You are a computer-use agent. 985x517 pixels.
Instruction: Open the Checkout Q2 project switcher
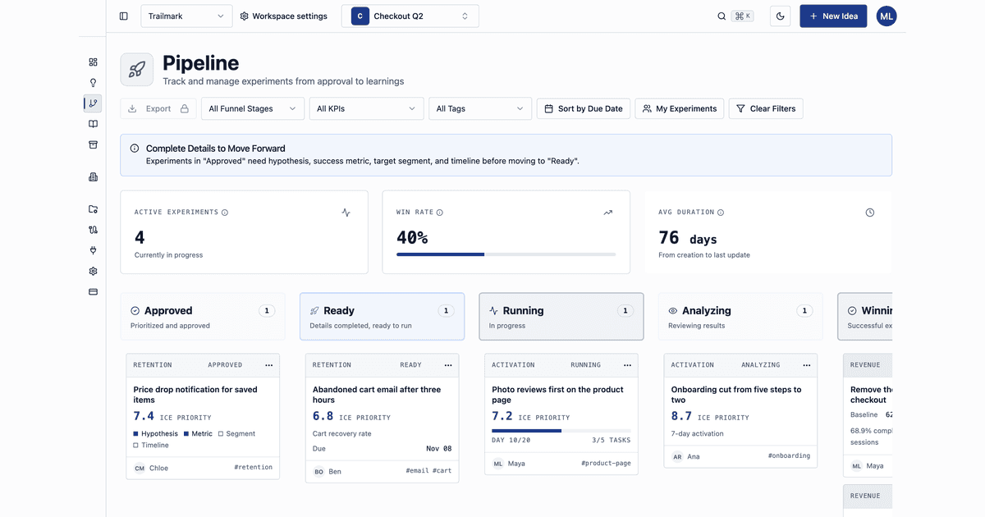(x=410, y=16)
